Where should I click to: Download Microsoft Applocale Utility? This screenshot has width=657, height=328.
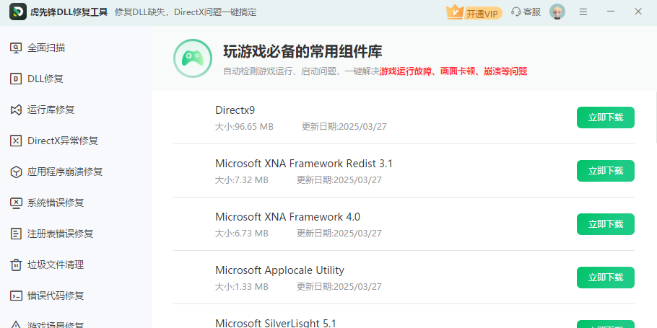pos(605,278)
